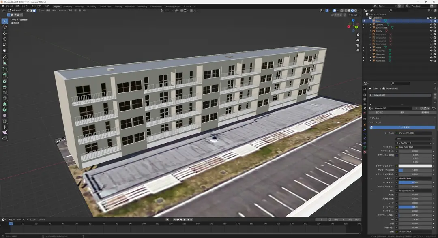438x238 pixels.
Task: Click the Select Box tool
Action: tap(5, 21)
